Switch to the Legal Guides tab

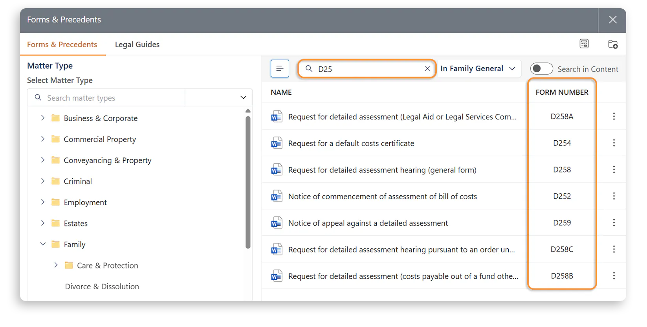pos(137,44)
